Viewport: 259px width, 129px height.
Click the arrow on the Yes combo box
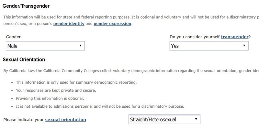coord(244,46)
